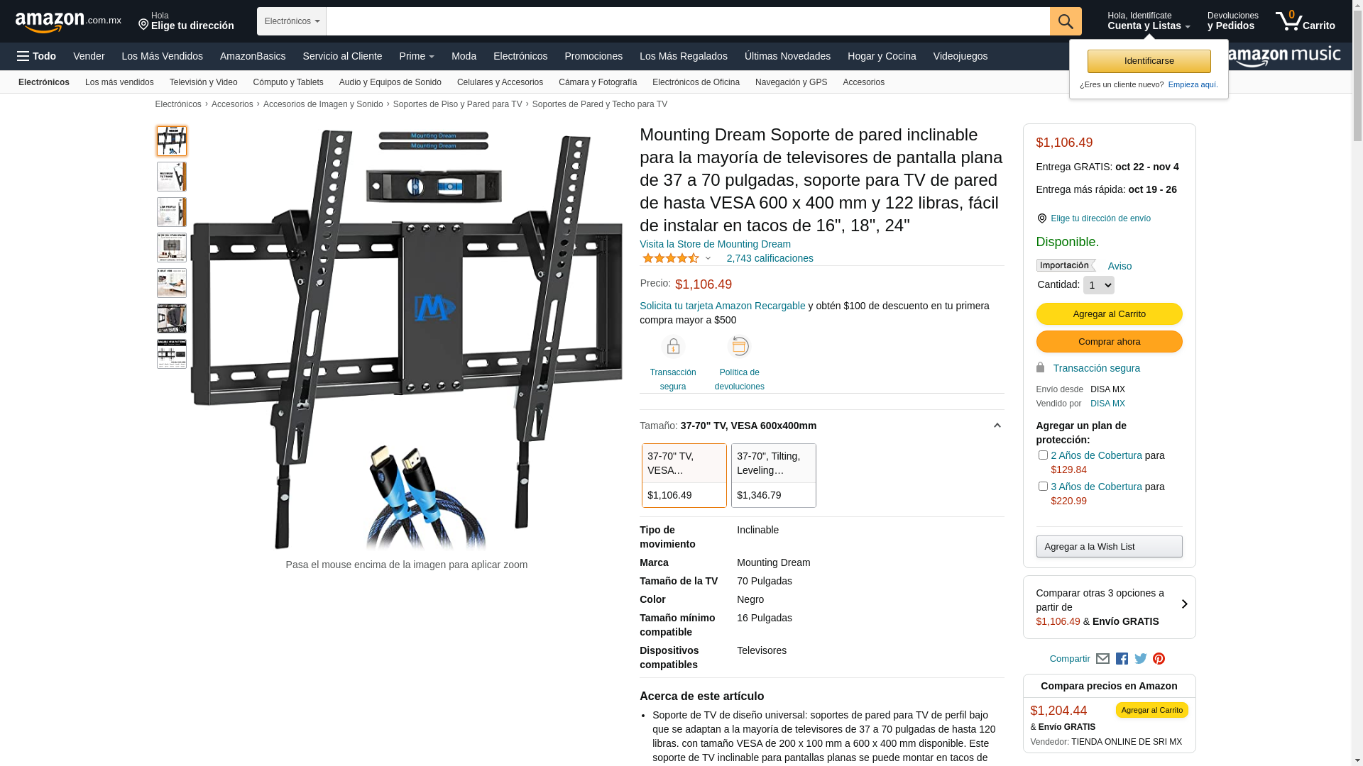1363x766 pixels.
Task: Check the 3 Años de Cobertura protection plan
Action: [1042, 487]
